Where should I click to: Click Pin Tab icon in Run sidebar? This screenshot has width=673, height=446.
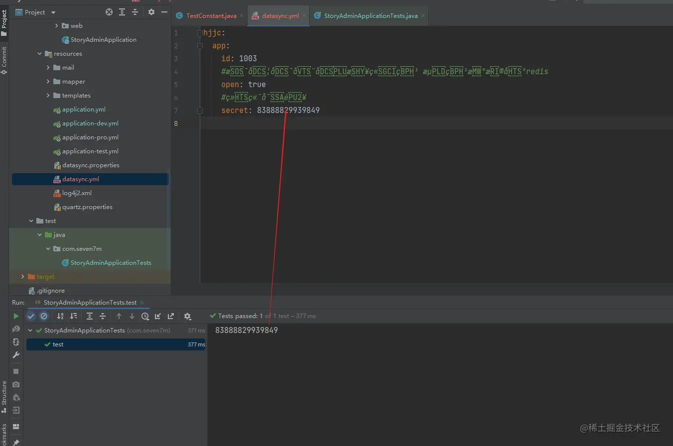pos(16,442)
